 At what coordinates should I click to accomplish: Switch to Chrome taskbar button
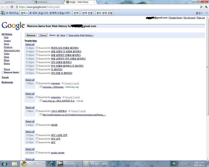(x=33, y=164)
